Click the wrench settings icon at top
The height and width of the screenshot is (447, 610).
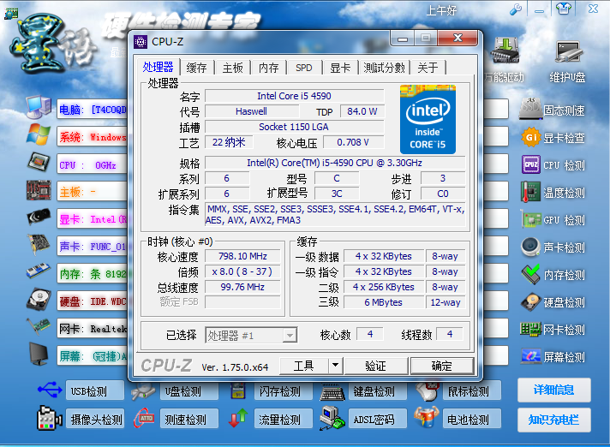pyautogui.click(x=516, y=9)
